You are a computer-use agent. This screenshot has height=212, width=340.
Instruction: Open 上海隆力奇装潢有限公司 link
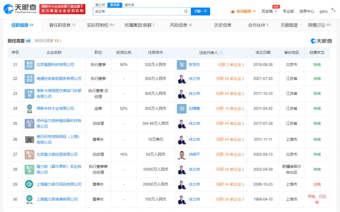[57, 199]
